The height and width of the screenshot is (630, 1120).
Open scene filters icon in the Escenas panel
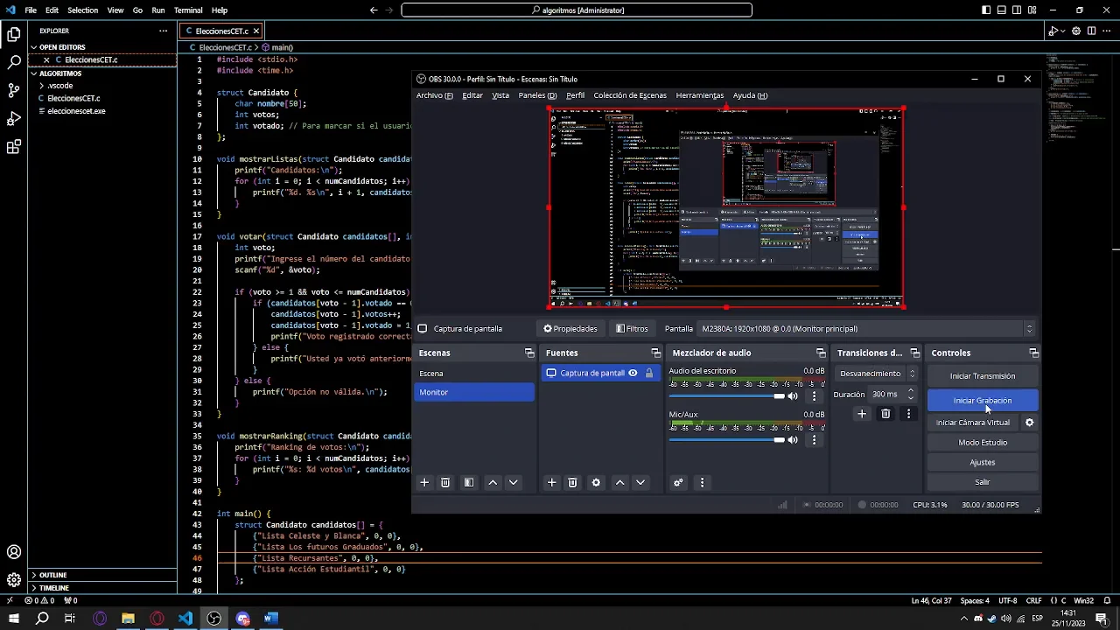click(469, 482)
